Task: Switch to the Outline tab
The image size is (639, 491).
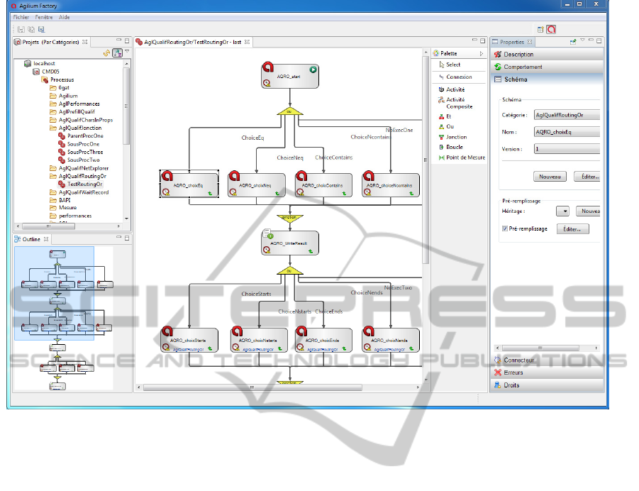Action: point(31,240)
